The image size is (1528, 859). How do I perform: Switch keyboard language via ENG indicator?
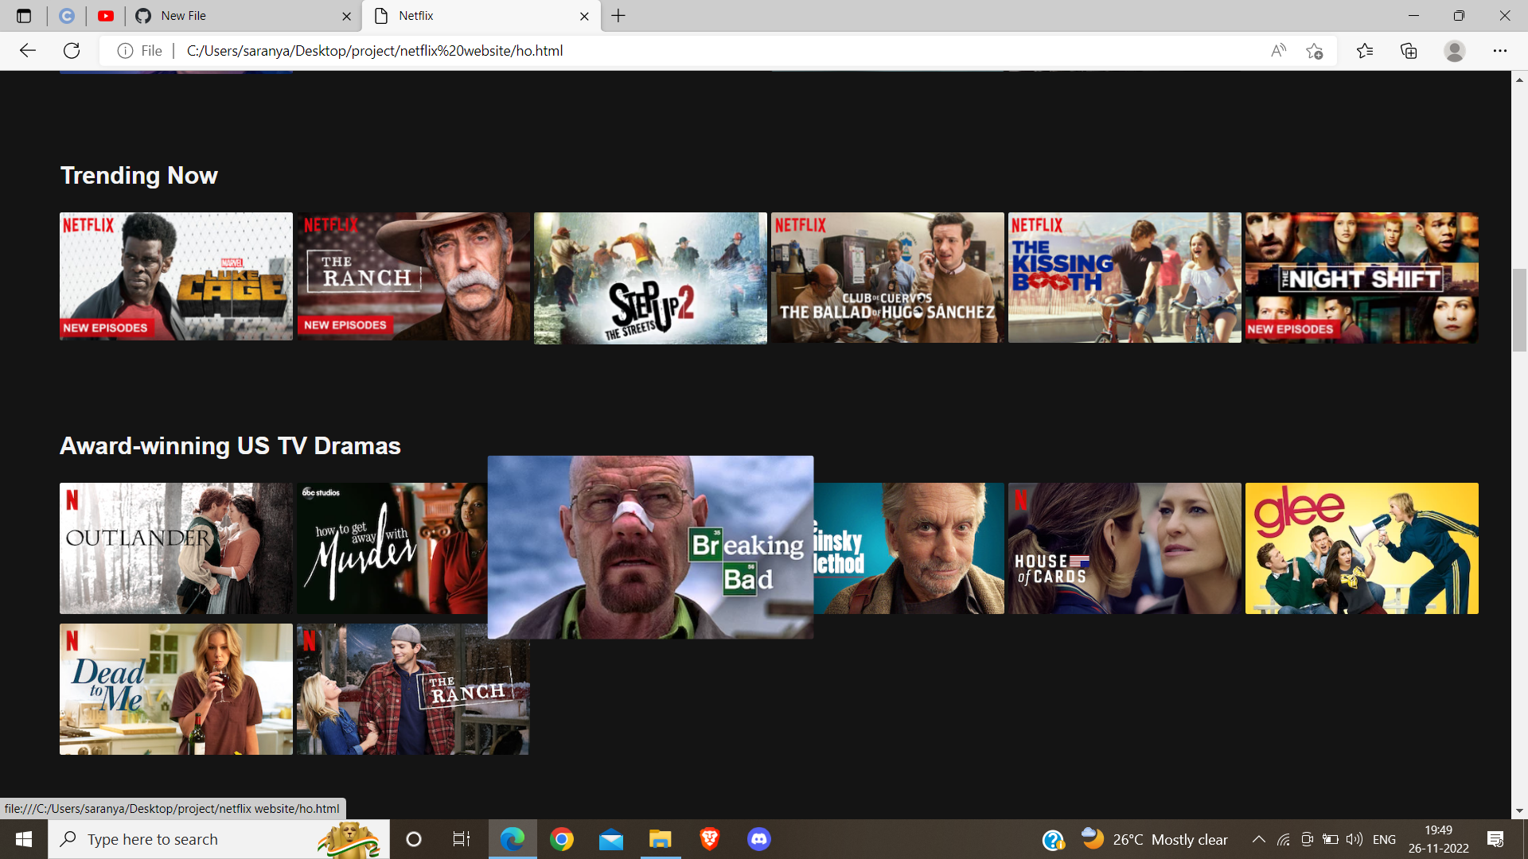click(1385, 838)
